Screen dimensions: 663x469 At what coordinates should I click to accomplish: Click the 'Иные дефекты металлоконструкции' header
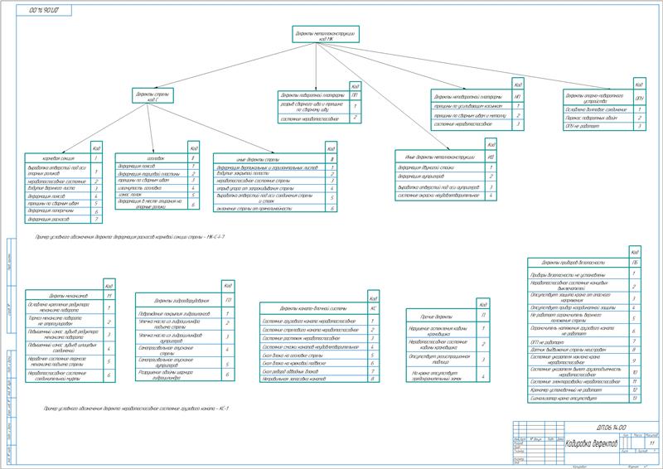click(x=440, y=157)
